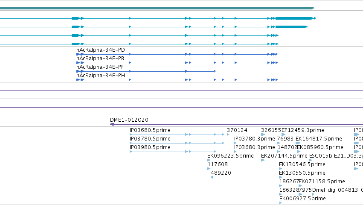Click the 370124 feature label
This screenshot has height=205, width=363.
(x=237, y=130)
